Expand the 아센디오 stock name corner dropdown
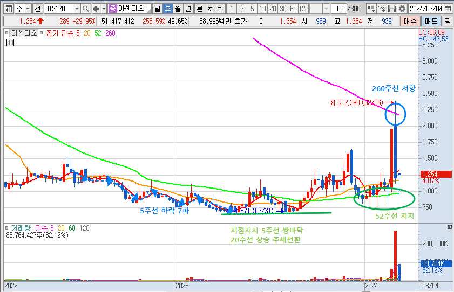The width and height of the screenshot is (454, 292). point(149,11)
